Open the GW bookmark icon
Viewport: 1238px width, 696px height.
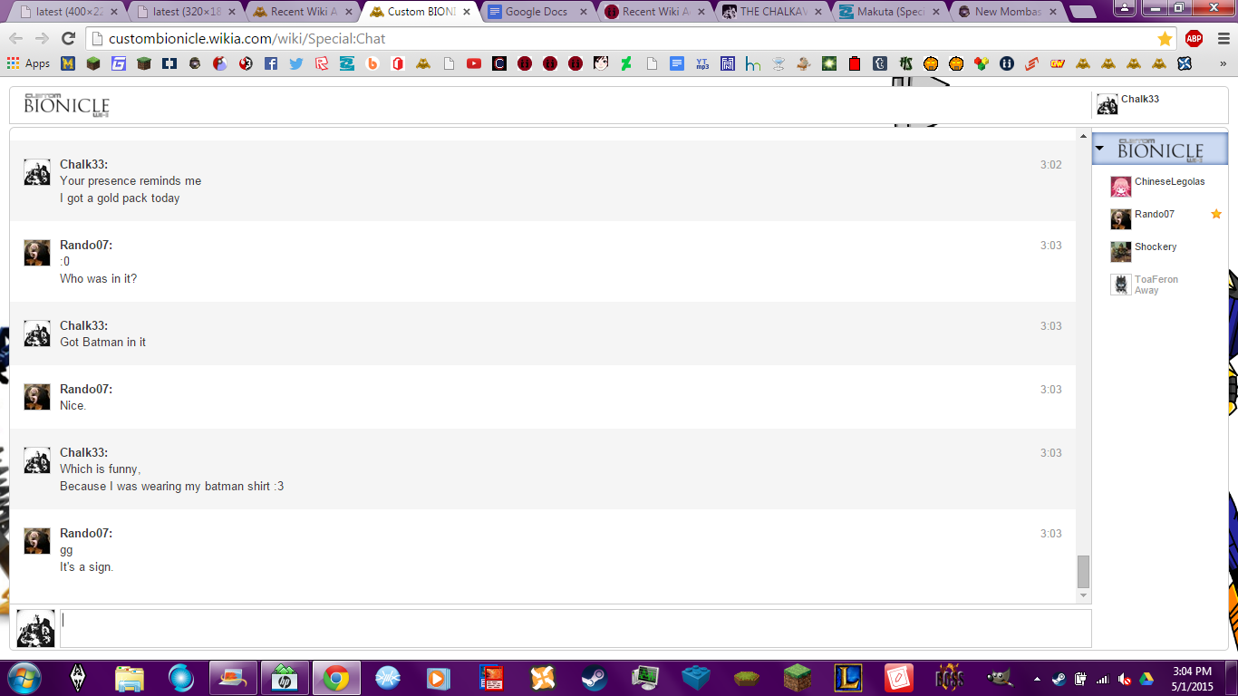pyautogui.click(x=1057, y=63)
